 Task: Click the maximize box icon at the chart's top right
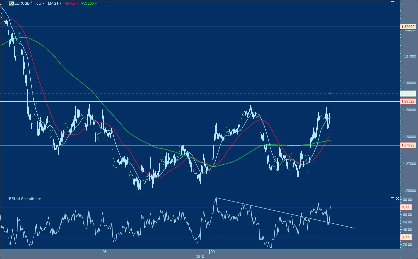[393, 2]
